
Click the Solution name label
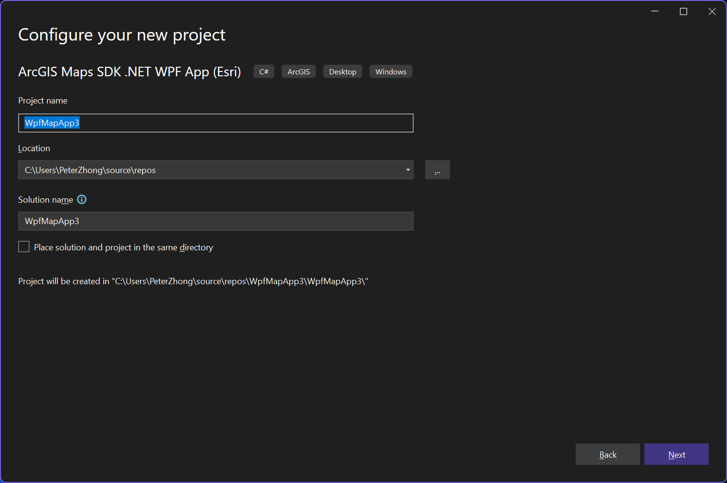point(45,200)
